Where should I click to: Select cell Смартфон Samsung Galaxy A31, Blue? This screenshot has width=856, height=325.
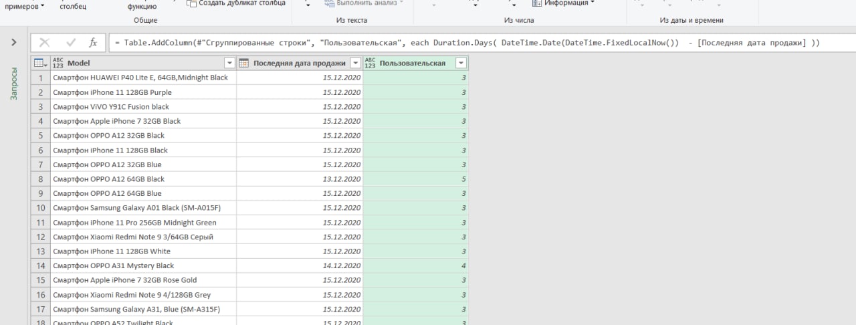(142, 310)
